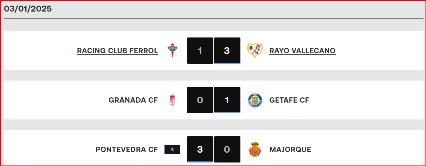Click the Pontevedra CF placeholder logo
This screenshot has height=166, width=426.
pyautogui.click(x=172, y=150)
